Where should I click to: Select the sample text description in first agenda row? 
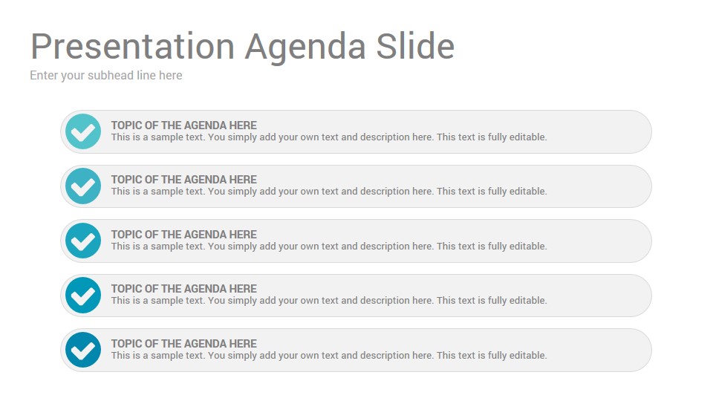point(329,137)
